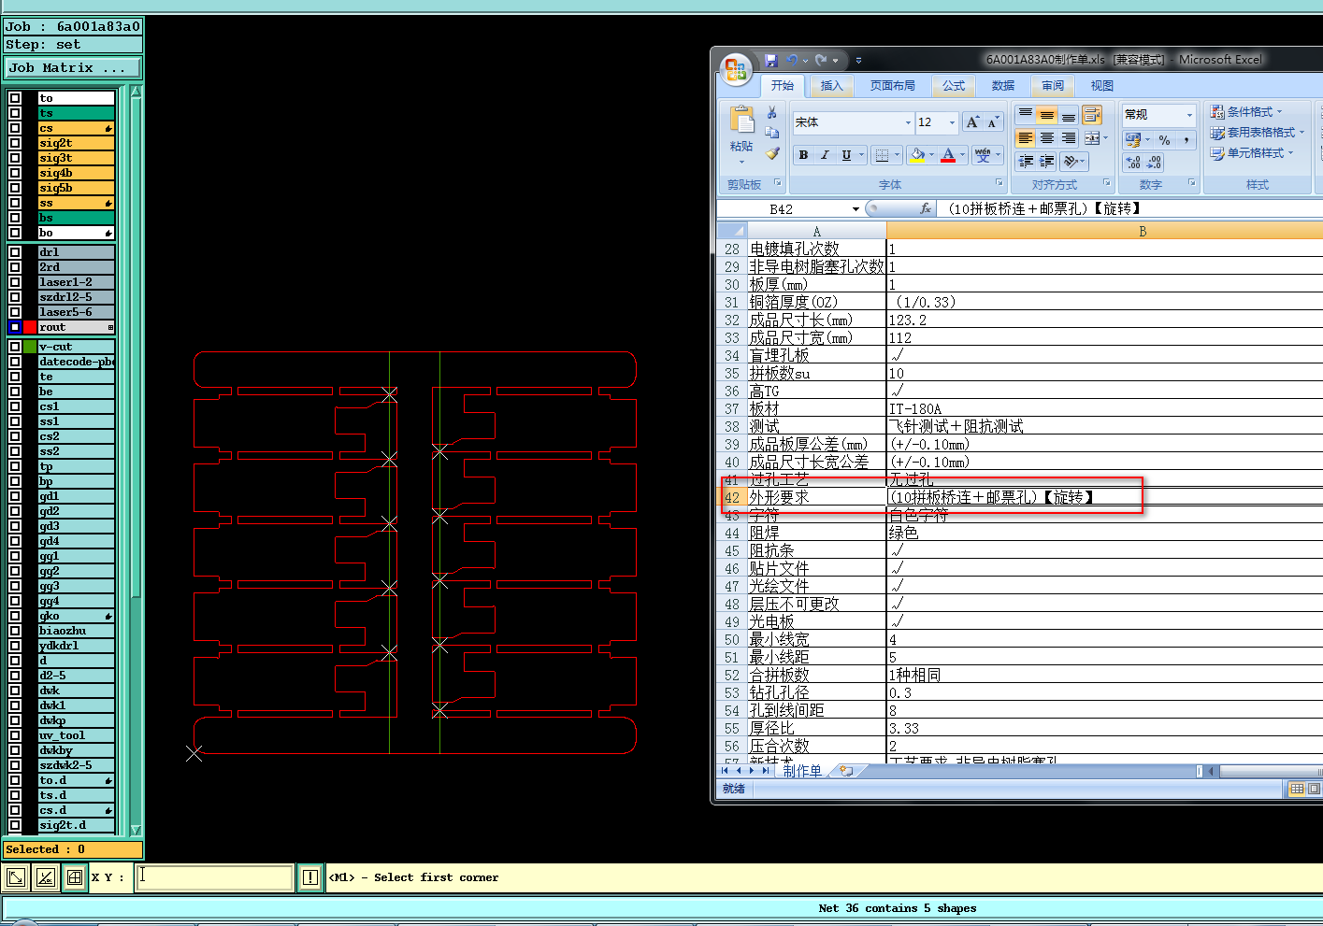
Task: Select the rout layer name
Action: point(76,327)
